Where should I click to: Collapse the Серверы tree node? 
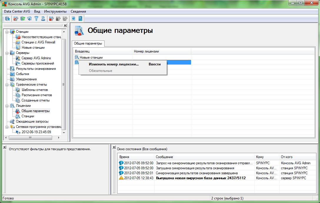click(7, 53)
